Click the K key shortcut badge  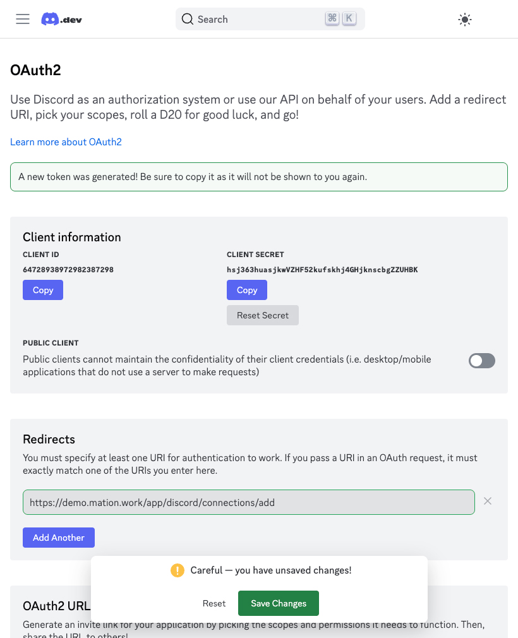click(x=349, y=18)
